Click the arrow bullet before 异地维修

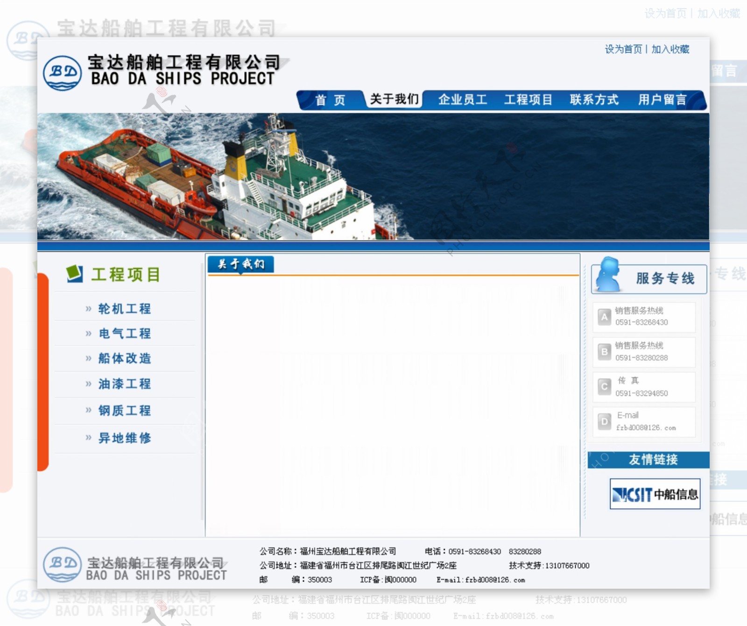(x=89, y=438)
